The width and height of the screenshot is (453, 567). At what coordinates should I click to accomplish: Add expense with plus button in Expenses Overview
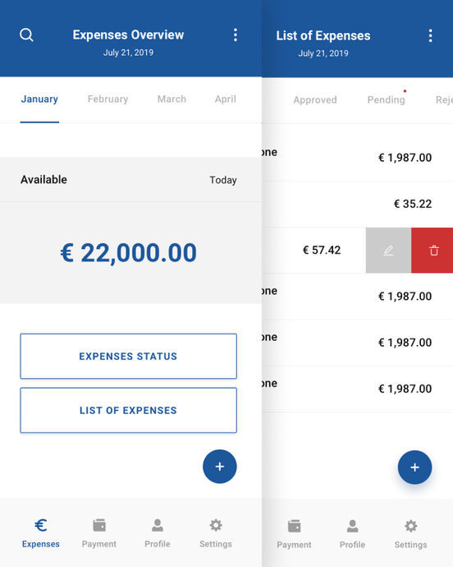pos(220,467)
